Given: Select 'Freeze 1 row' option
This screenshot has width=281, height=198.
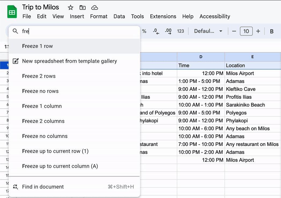Looking at the screenshot, I should pyautogui.click(x=74, y=46).
